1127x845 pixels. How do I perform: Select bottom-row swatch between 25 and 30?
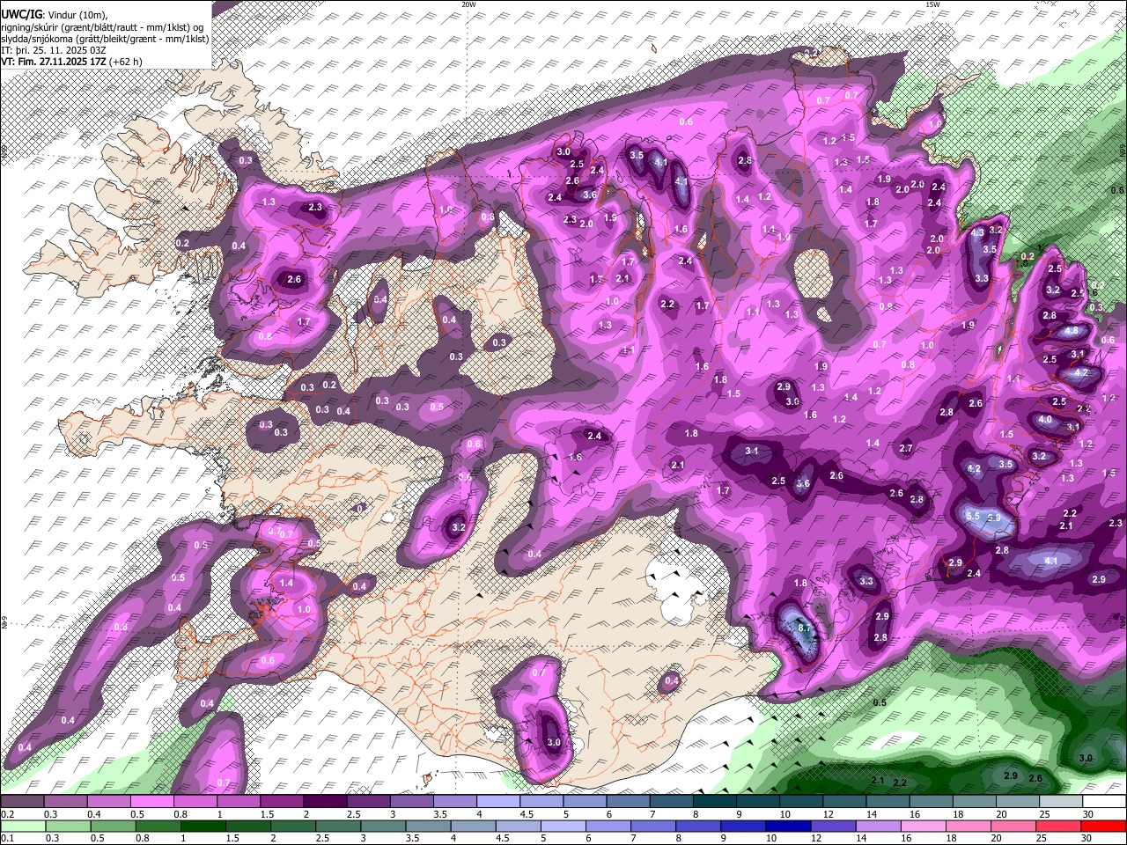[x=1058, y=826]
